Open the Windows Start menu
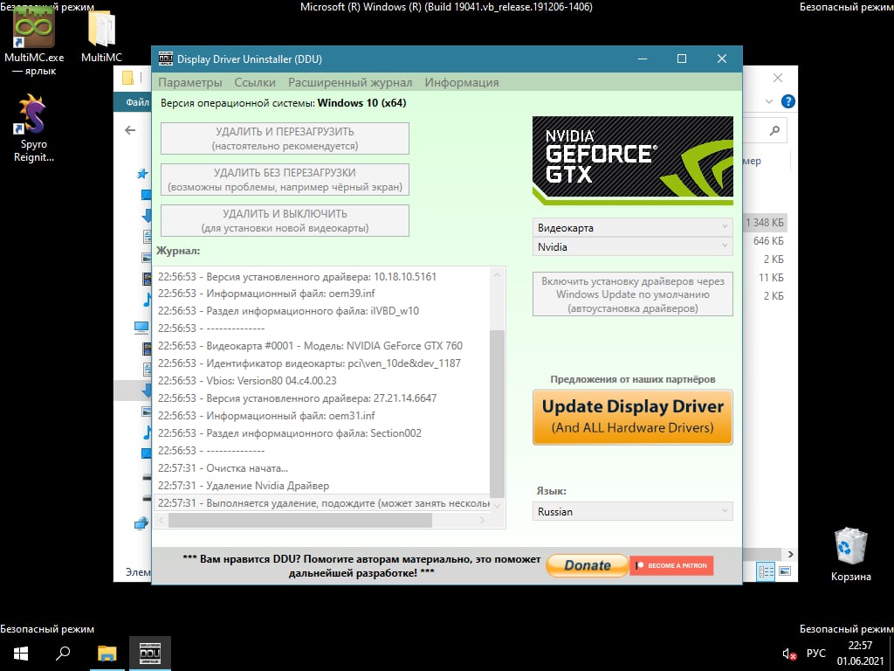Image resolution: width=894 pixels, height=671 pixels. tap(21, 654)
